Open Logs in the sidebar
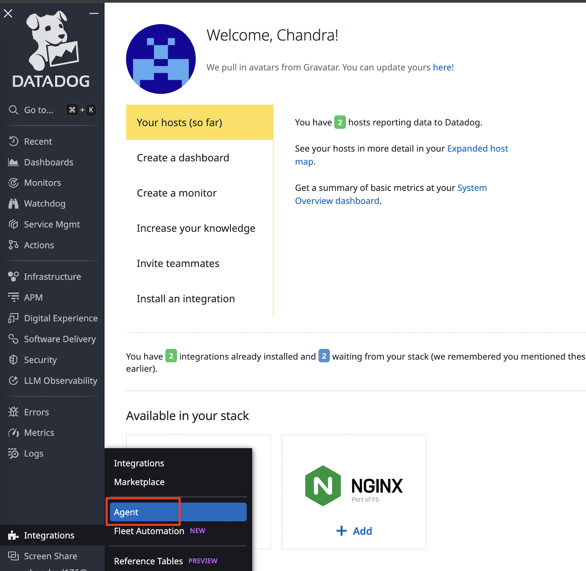 coord(34,454)
